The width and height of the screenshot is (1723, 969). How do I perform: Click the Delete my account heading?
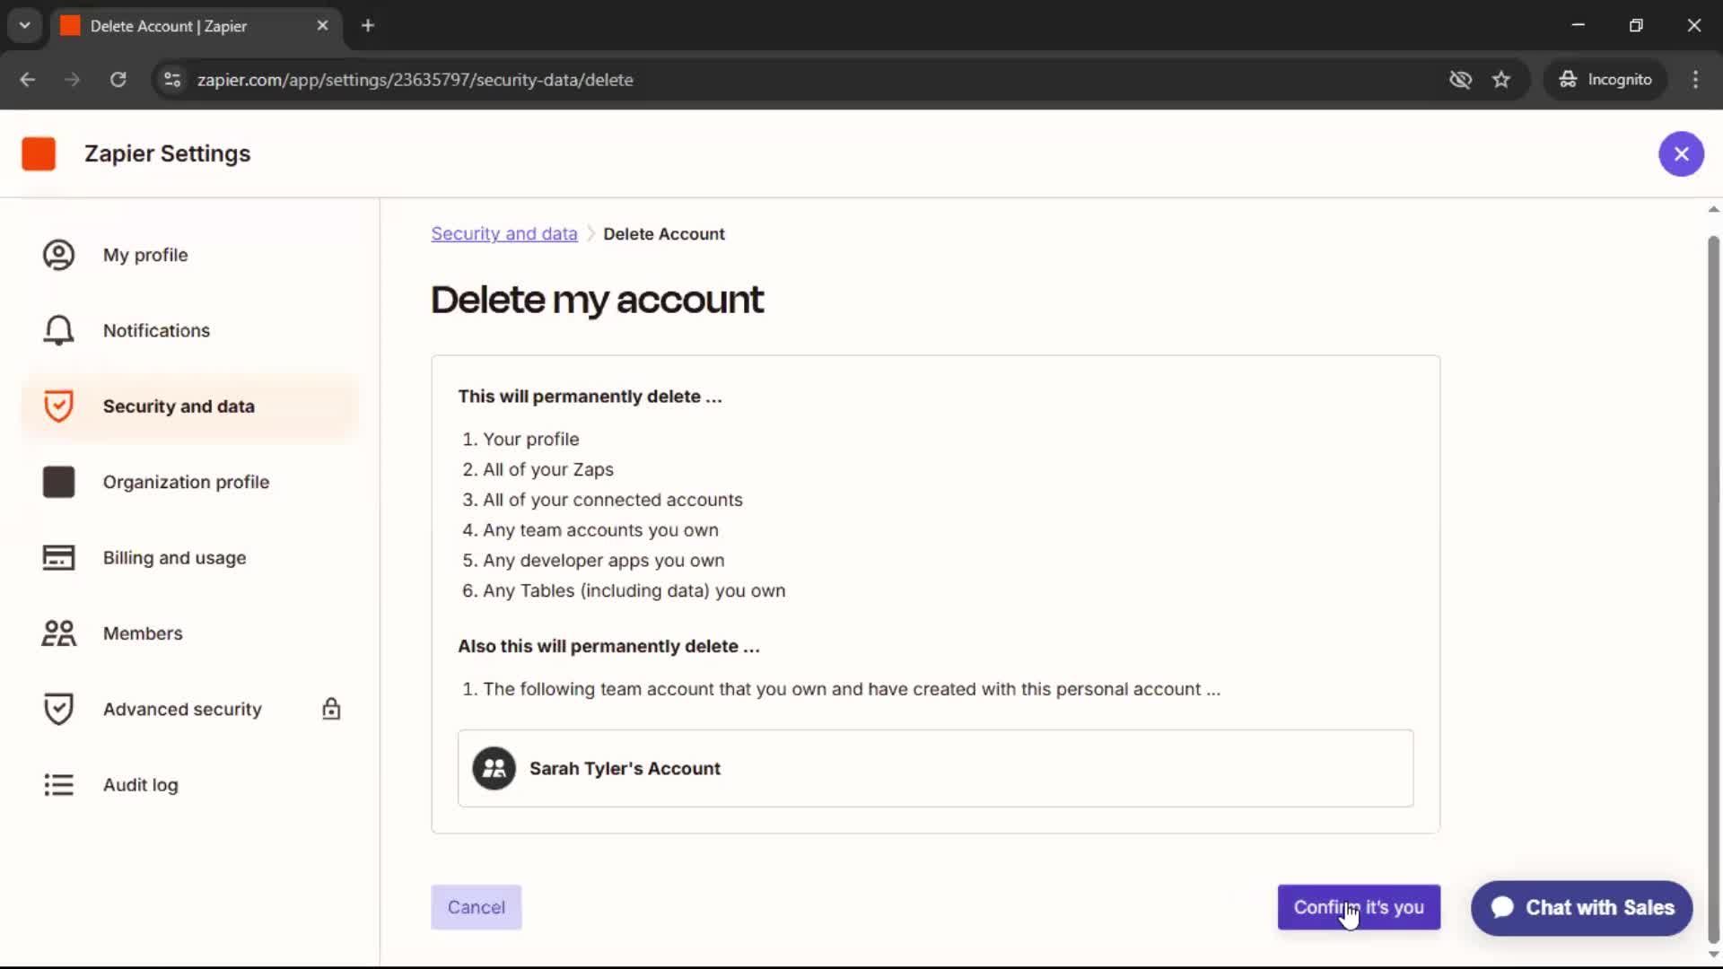point(597,300)
